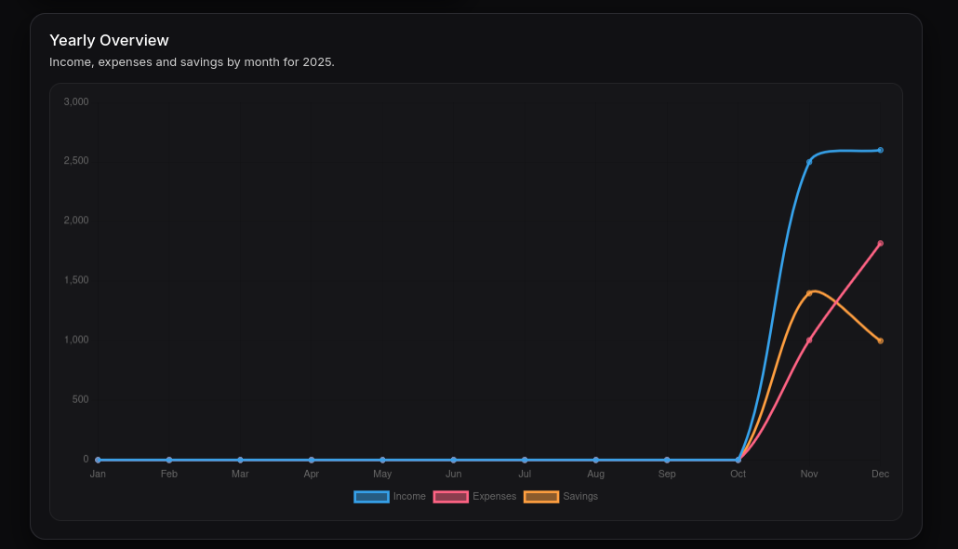Click the Dec axis label

pyautogui.click(x=880, y=474)
